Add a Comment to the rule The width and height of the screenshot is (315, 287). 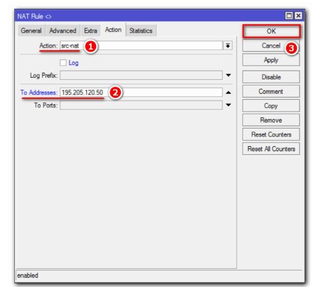click(271, 92)
